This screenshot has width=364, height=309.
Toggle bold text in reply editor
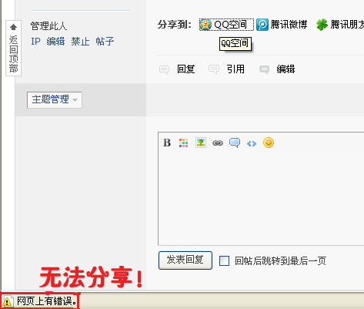pyautogui.click(x=167, y=143)
